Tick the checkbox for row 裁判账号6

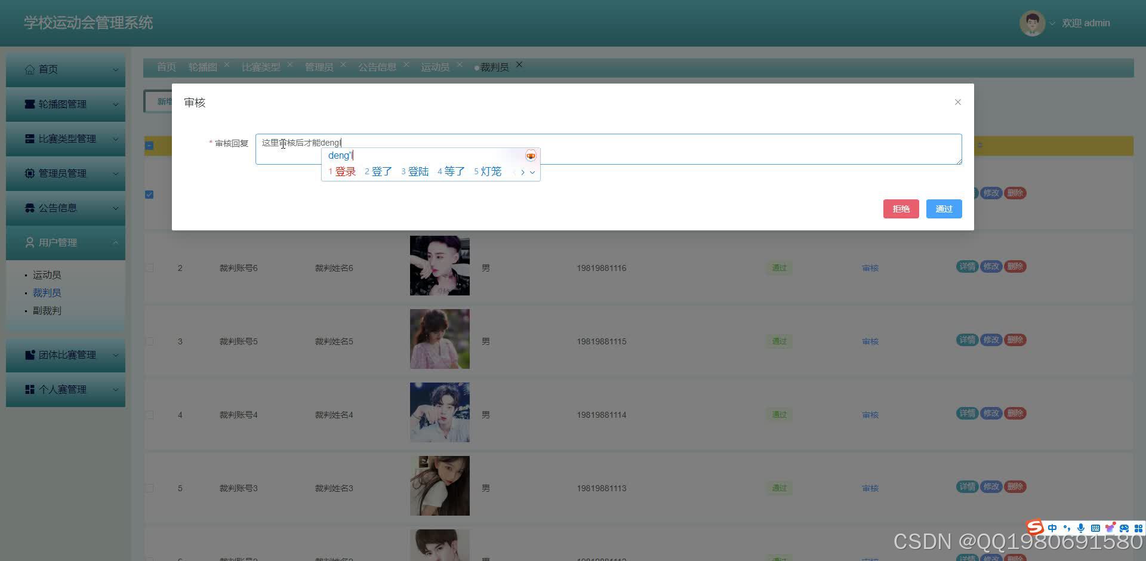tap(149, 268)
